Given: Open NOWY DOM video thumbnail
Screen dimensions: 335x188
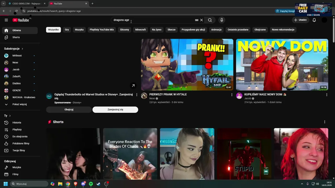Looking at the screenshot, I should pos(282,65).
